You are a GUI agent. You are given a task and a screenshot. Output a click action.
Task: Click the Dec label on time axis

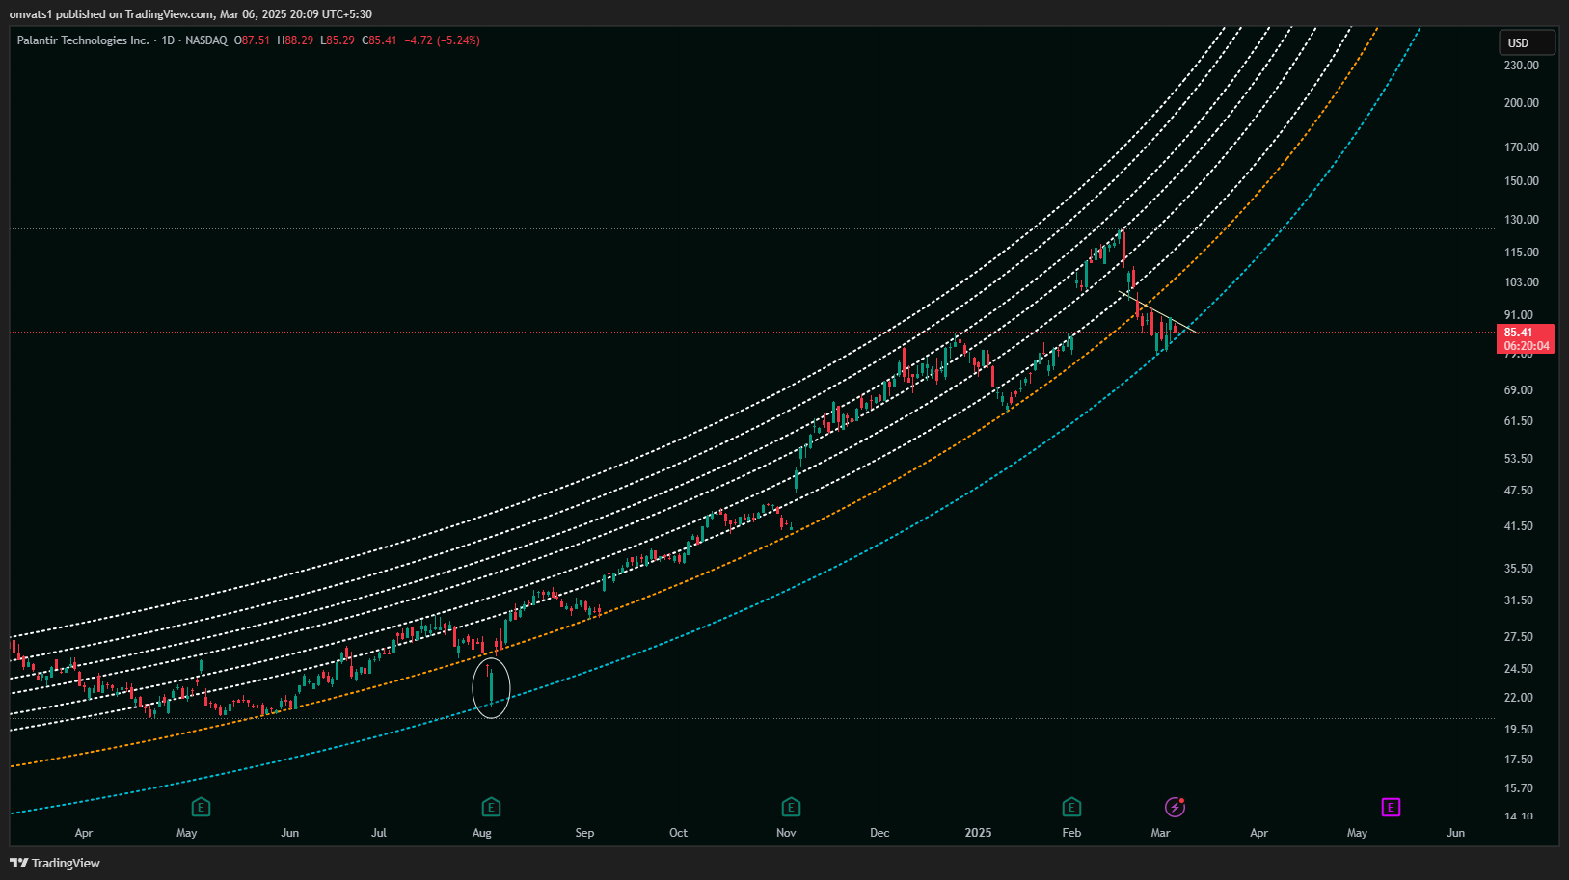pos(879,833)
